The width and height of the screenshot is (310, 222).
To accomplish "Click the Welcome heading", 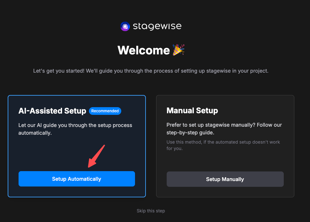I will click(x=144, y=50).
